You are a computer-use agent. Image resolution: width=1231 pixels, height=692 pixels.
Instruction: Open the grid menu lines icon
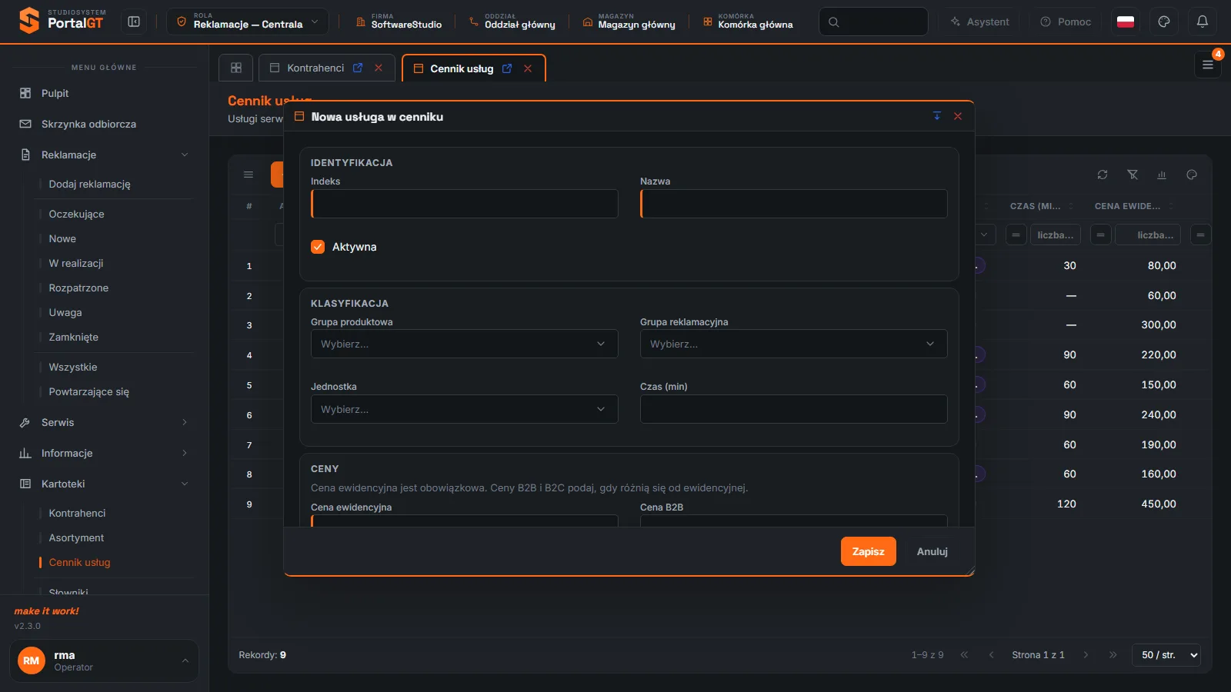coord(249,175)
